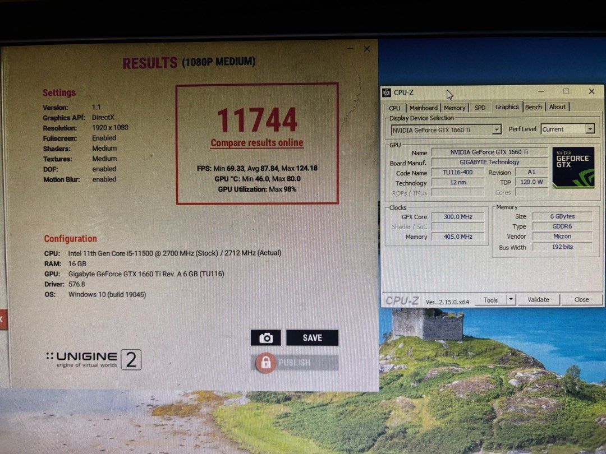
Task: Click the CPU-Z title bar app icon
Action: (387, 92)
